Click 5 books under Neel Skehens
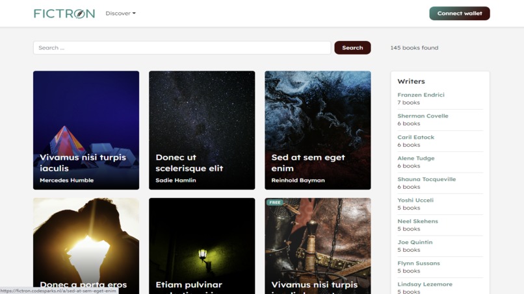The height and width of the screenshot is (294, 524). pos(408,229)
